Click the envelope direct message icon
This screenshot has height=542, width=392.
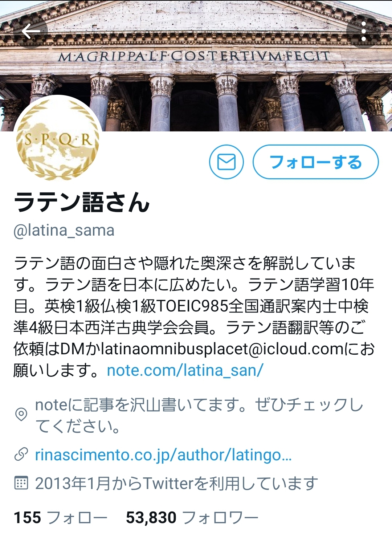point(226,162)
